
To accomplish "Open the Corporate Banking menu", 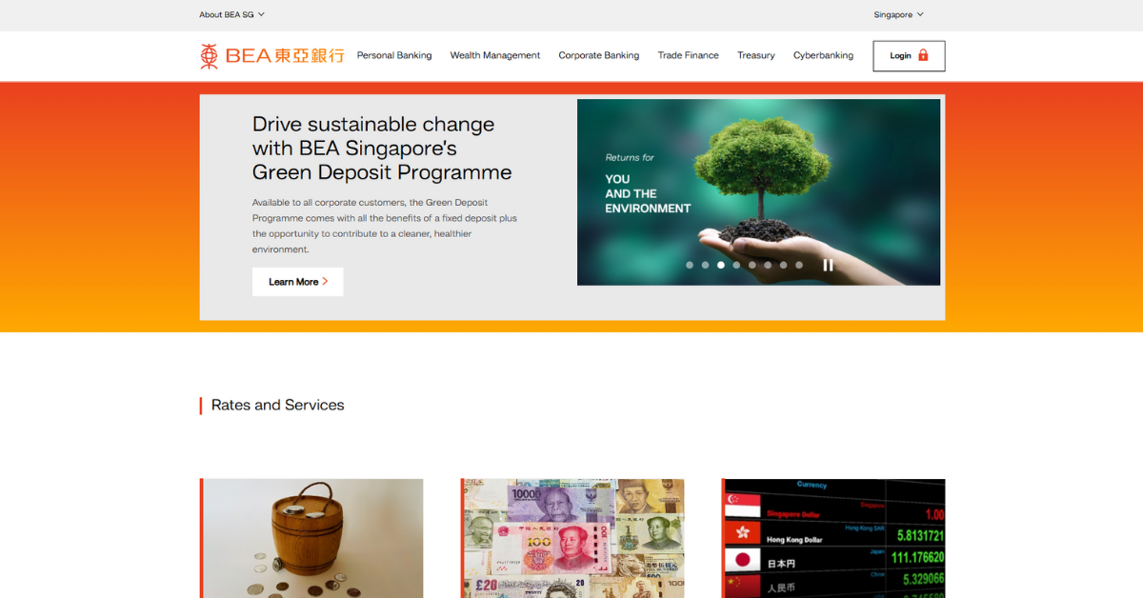I will 599,55.
